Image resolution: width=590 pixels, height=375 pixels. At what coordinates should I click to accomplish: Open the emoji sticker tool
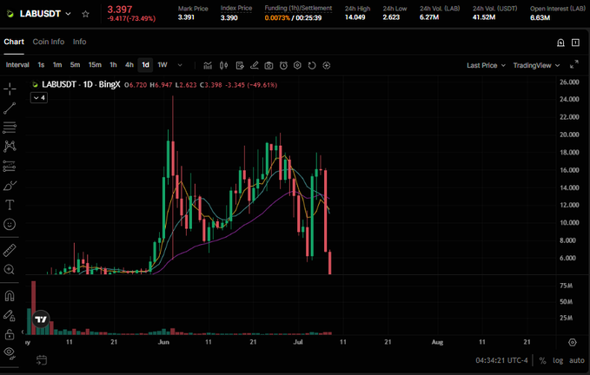click(10, 224)
